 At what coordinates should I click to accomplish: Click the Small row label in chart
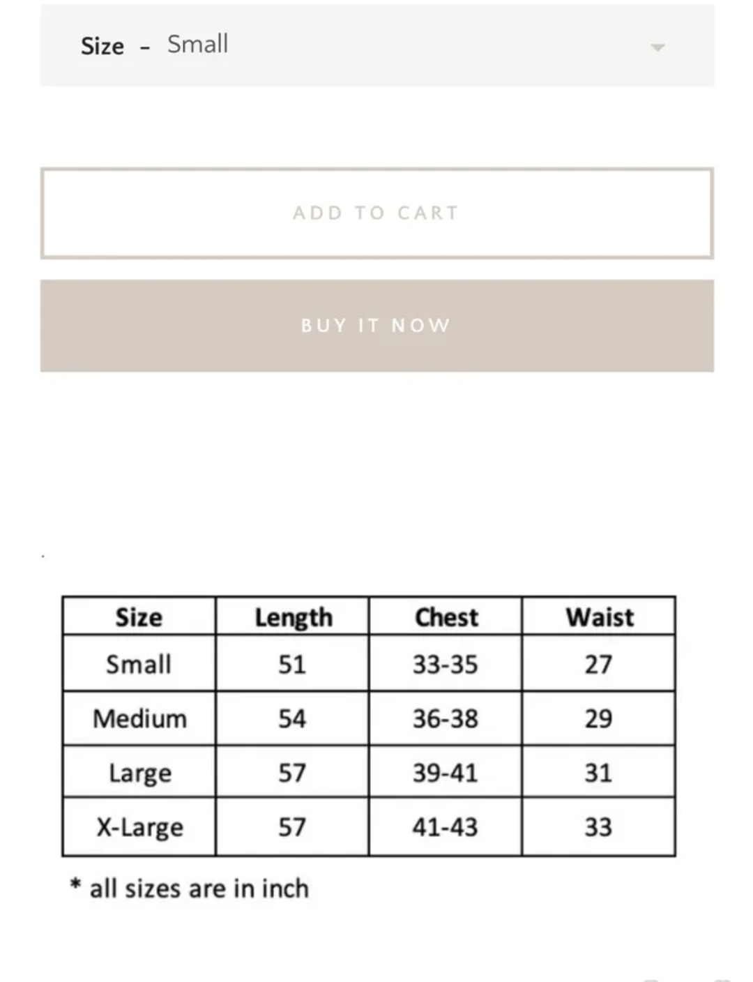pos(139,664)
